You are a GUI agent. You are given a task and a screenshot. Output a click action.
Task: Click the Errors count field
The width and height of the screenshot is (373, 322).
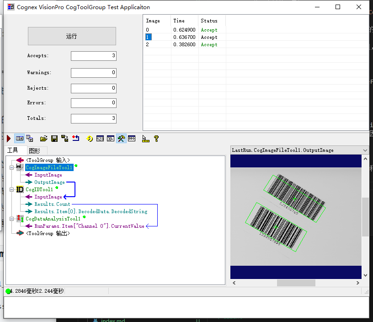(x=94, y=103)
